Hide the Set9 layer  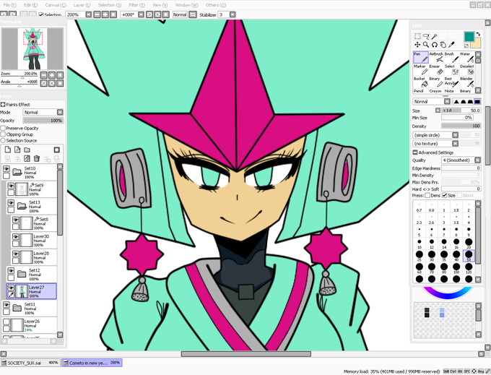coord(11,186)
